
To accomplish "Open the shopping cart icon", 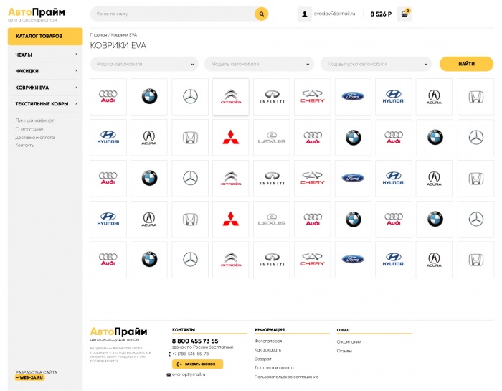I will point(404,14).
